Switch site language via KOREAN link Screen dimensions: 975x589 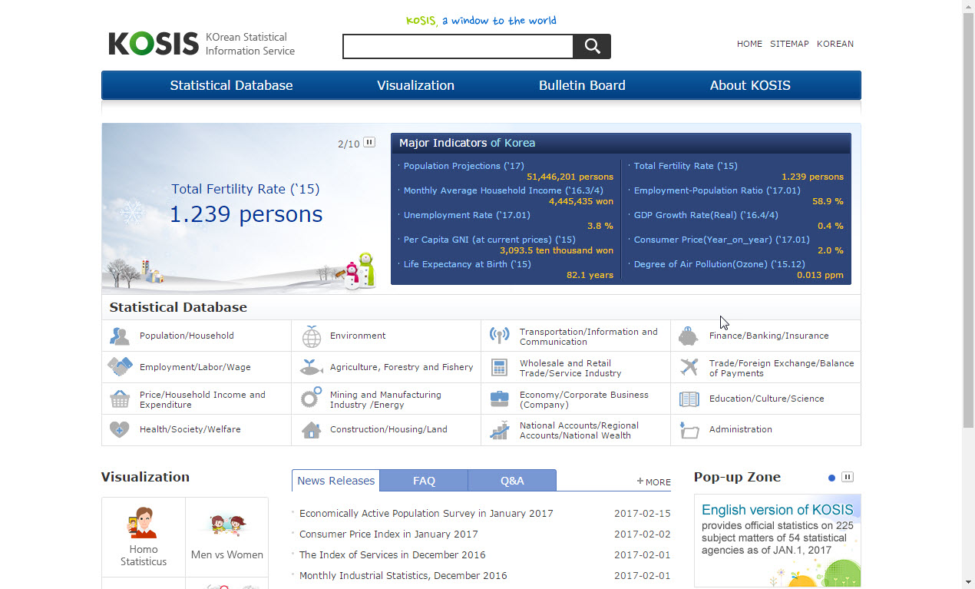coord(835,44)
